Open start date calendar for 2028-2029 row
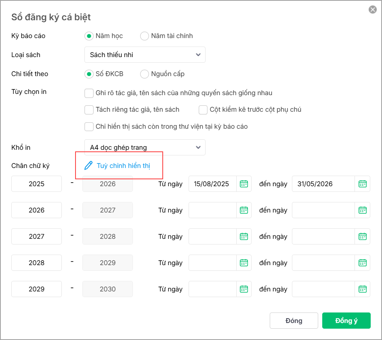382x340 pixels. 244,263
